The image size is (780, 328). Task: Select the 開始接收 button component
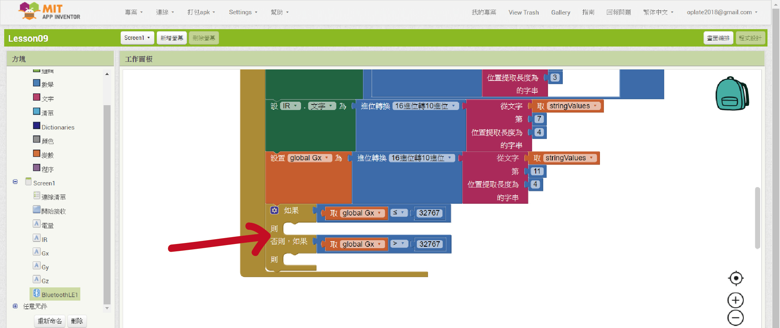pos(53,211)
